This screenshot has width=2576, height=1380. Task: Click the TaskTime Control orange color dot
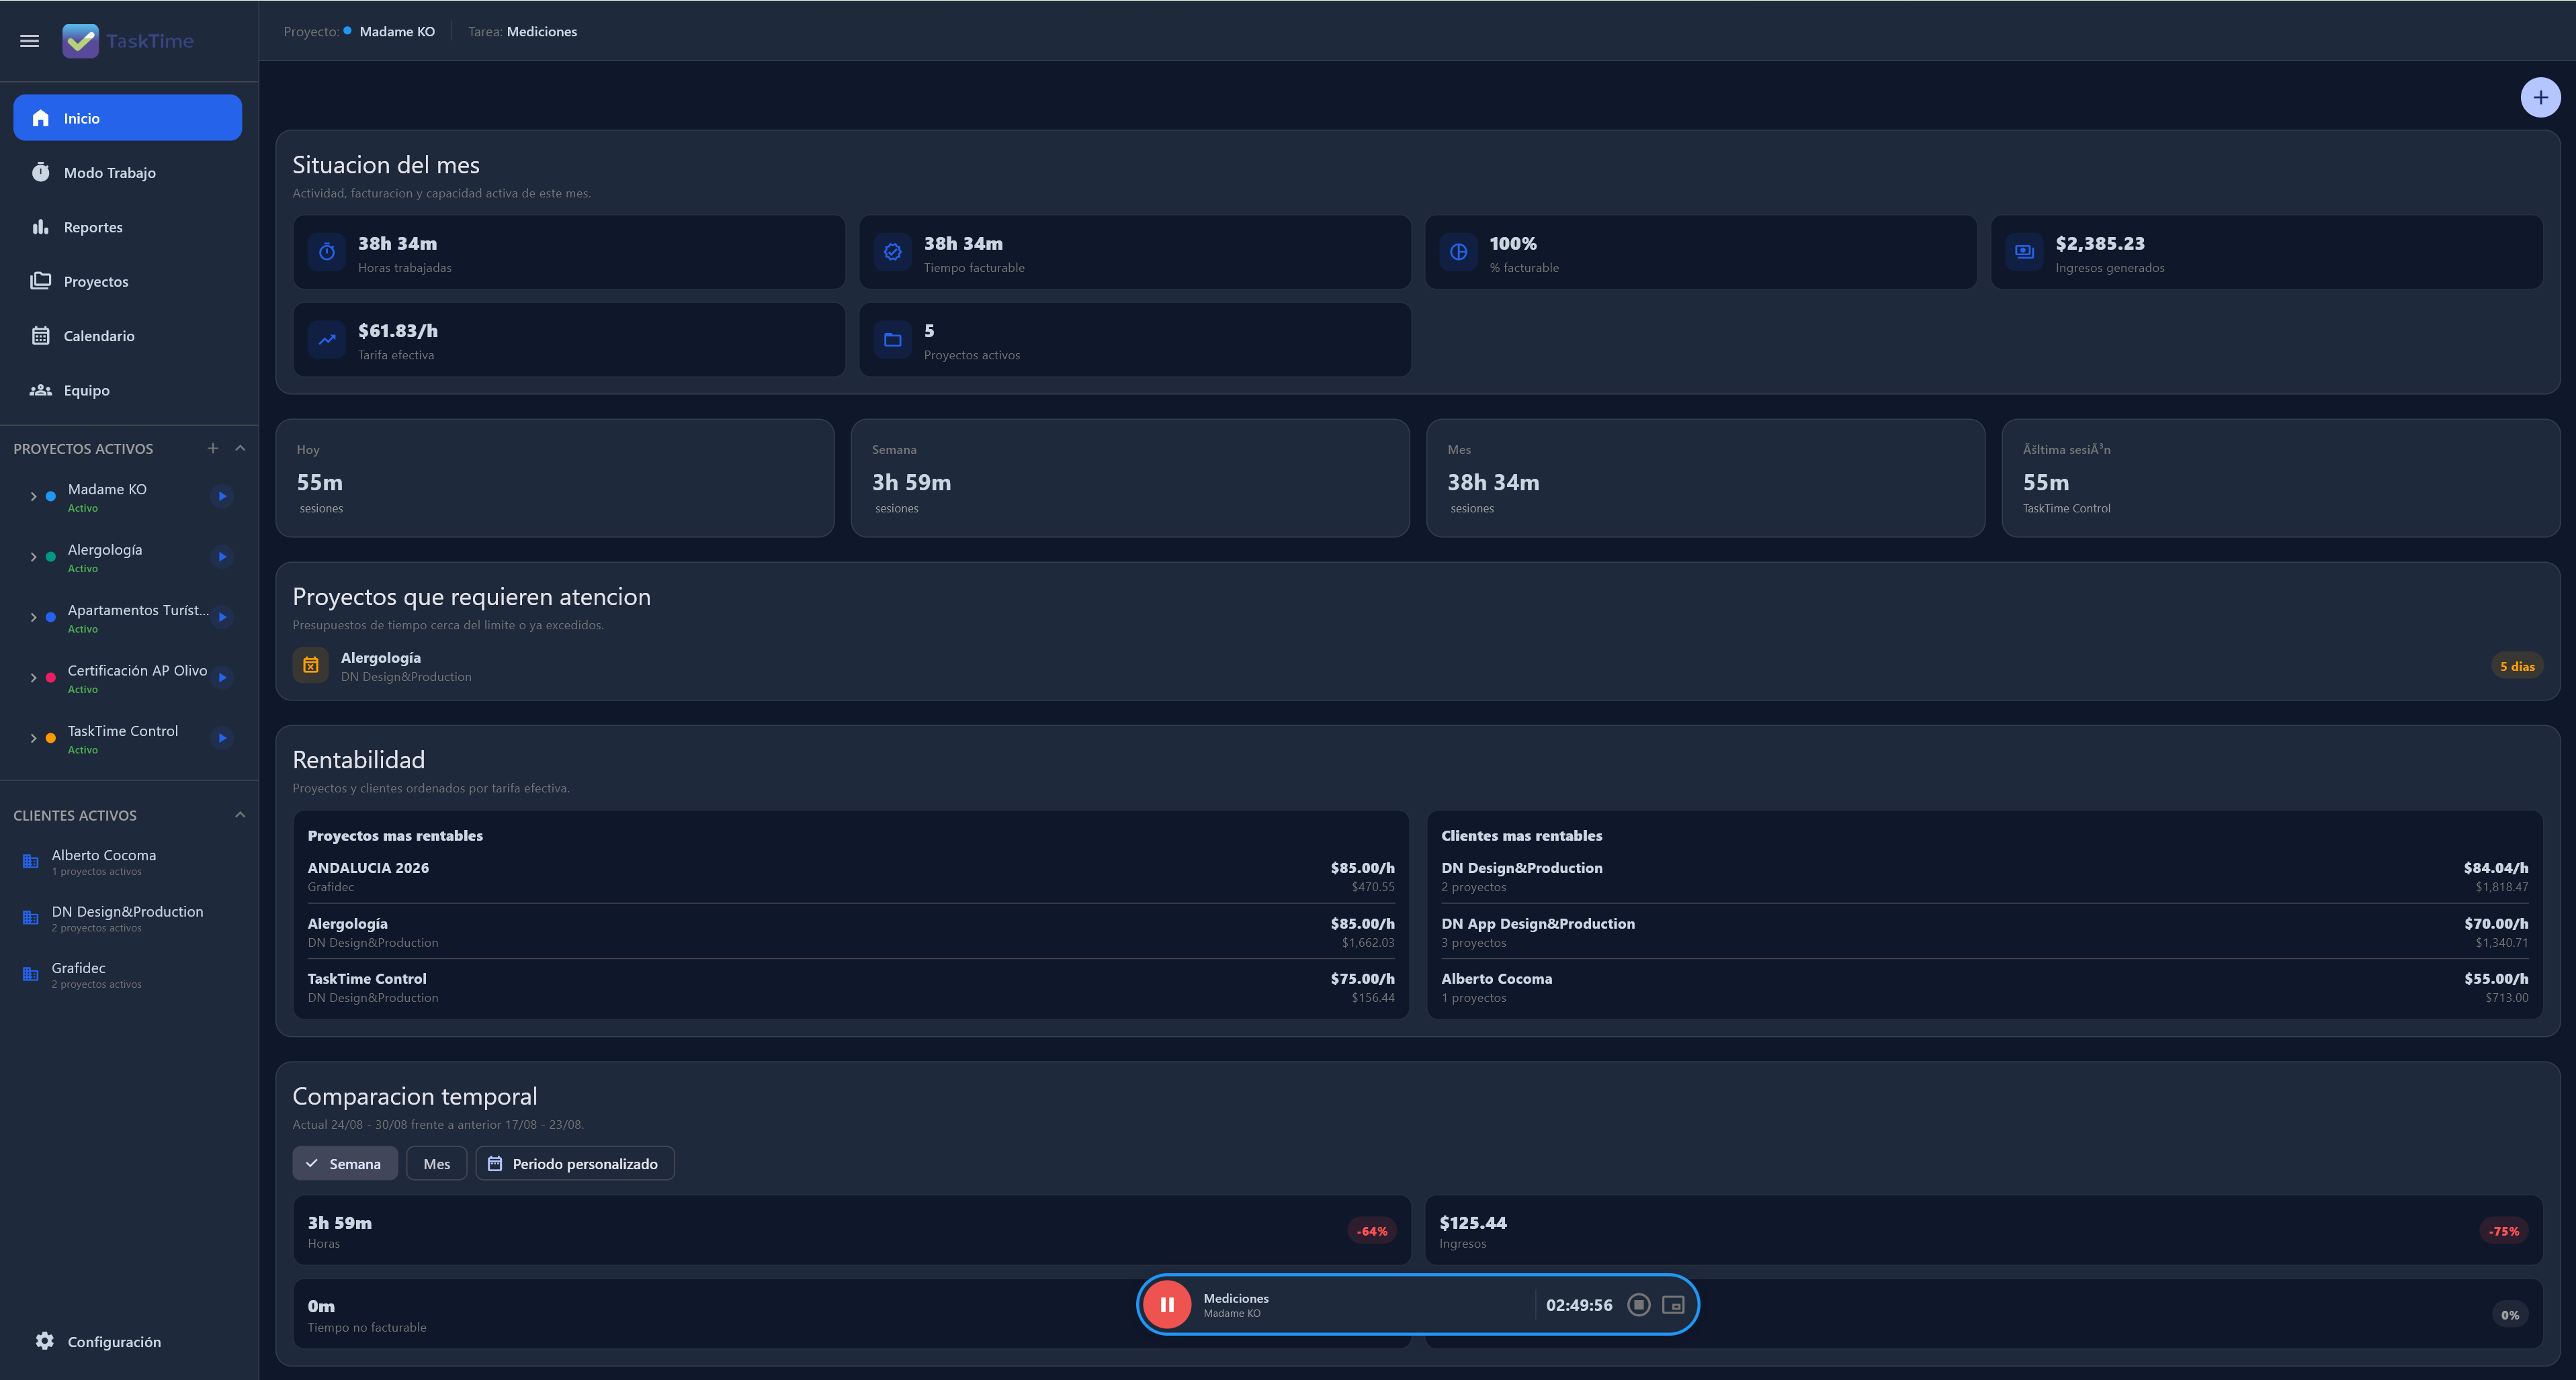click(x=51, y=739)
